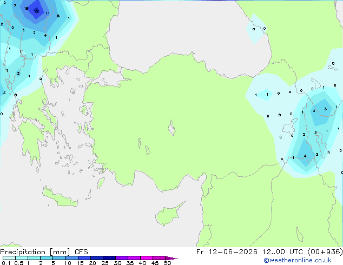Pick the legend swatch between 1 and 2 mm
343x265 pixels.
pos(34,258)
